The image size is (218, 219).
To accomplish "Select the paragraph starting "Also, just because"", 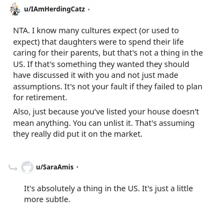I will (106, 123).
